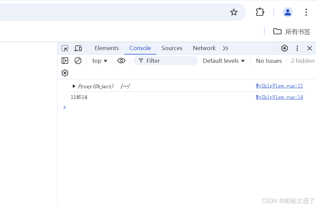Open the MySkipView.vue:14 source link
The width and height of the screenshot is (316, 206).
coord(279,97)
